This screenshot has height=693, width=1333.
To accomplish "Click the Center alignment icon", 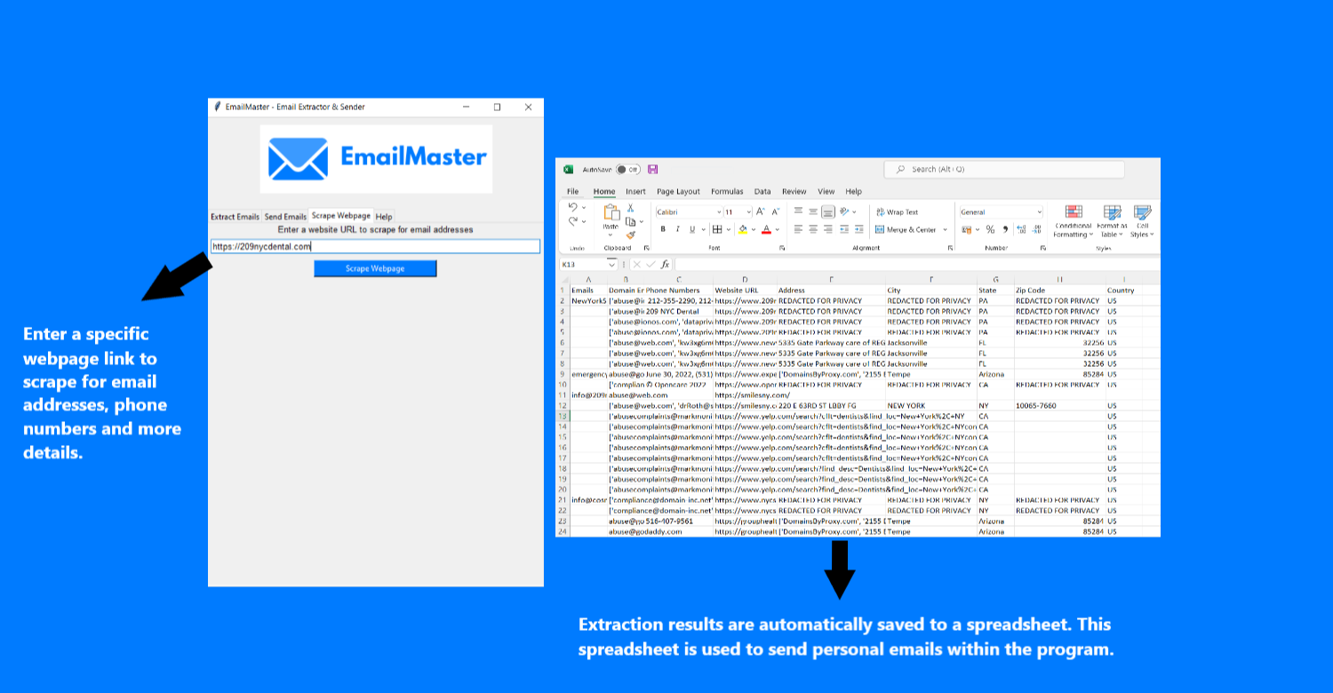I will point(813,229).
